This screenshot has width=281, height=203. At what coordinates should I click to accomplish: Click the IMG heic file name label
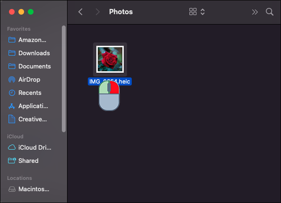[110, 82]
